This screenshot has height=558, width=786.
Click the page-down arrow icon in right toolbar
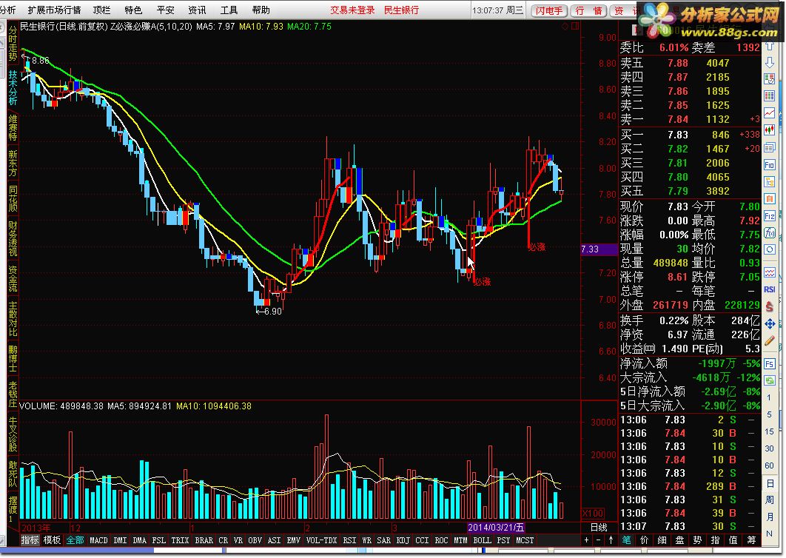pos(770,63)
